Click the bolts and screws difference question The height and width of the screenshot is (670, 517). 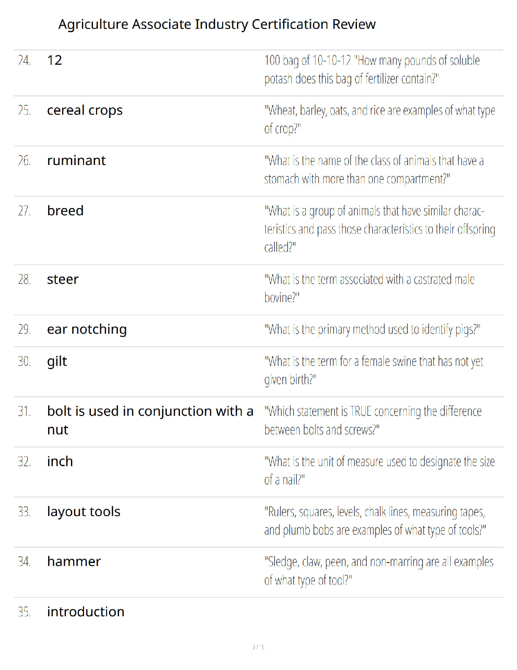[x=373, y=420]
